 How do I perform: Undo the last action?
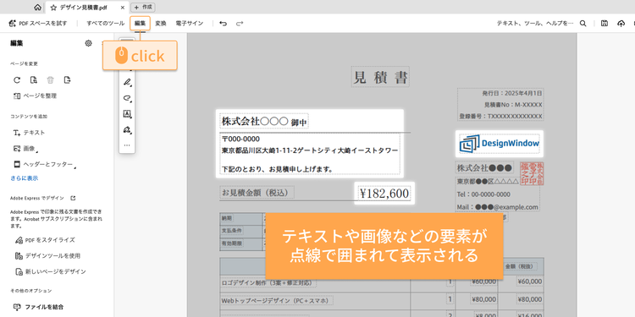[x=224, y=24]
